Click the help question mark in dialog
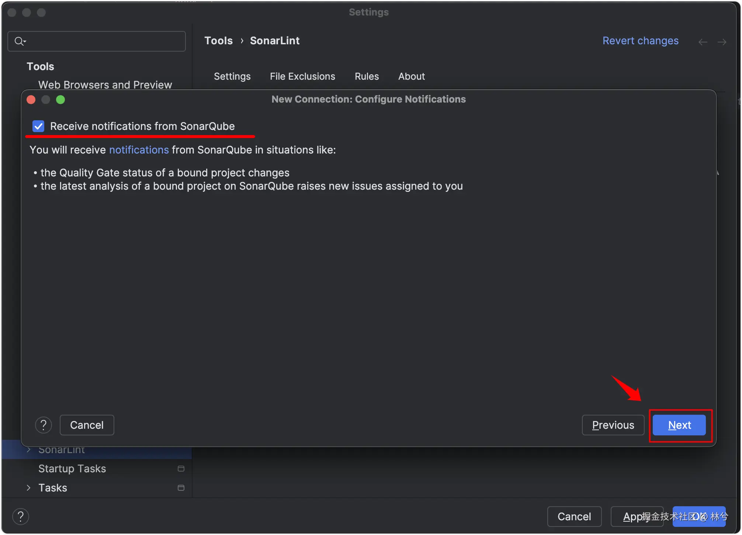 pyautogui.click(x=44, y=425)
